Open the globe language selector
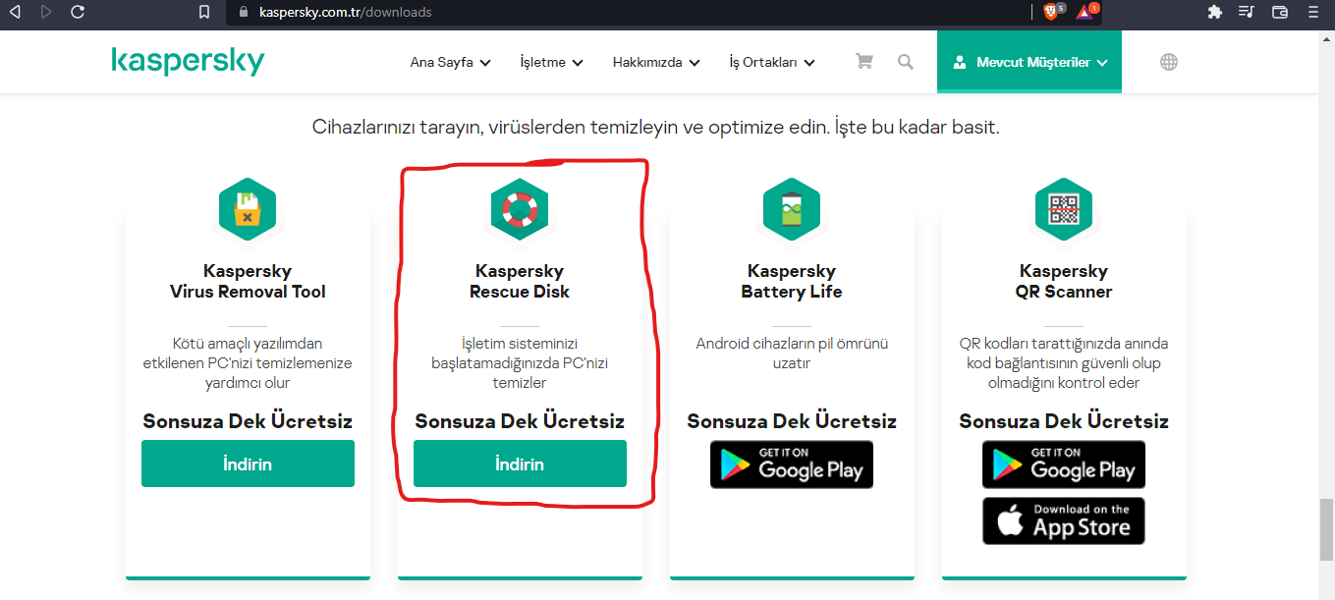The height and width of the screenshot is (600, 1335). coord(1169,61)
